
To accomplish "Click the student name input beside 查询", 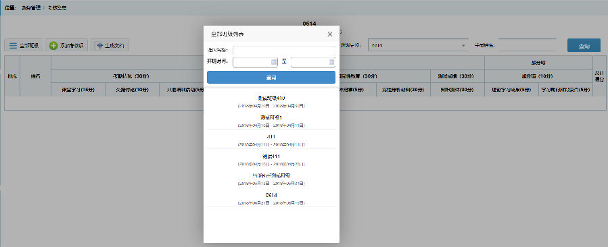I will point(528,45).
